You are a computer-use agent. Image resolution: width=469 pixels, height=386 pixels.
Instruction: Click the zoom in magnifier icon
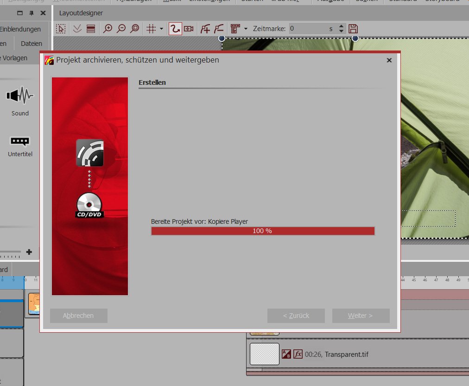(x=108, y=29)
